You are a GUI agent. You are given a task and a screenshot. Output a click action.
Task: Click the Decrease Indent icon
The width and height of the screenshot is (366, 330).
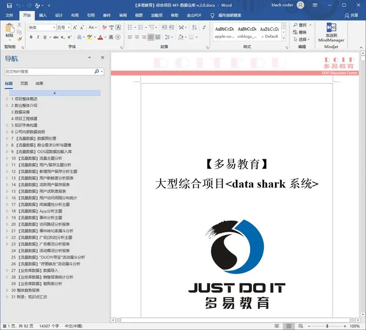click(165, 27)
